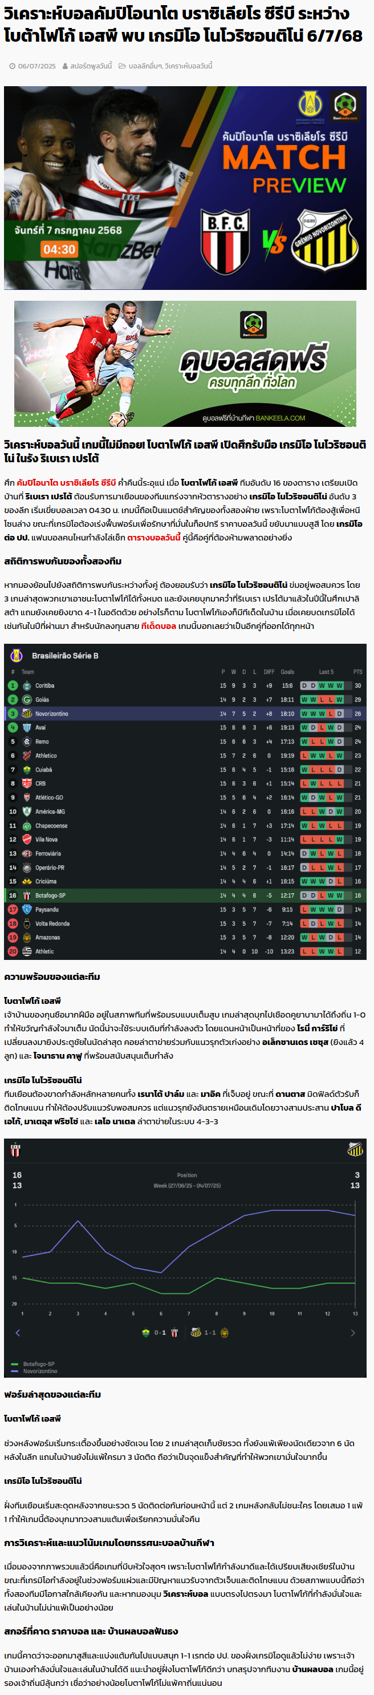Open the วิเคราะห์บอลวันนี้ category link
This screenshot has height=1695, width=374.
pyautogui.click(x=189, y=66)
